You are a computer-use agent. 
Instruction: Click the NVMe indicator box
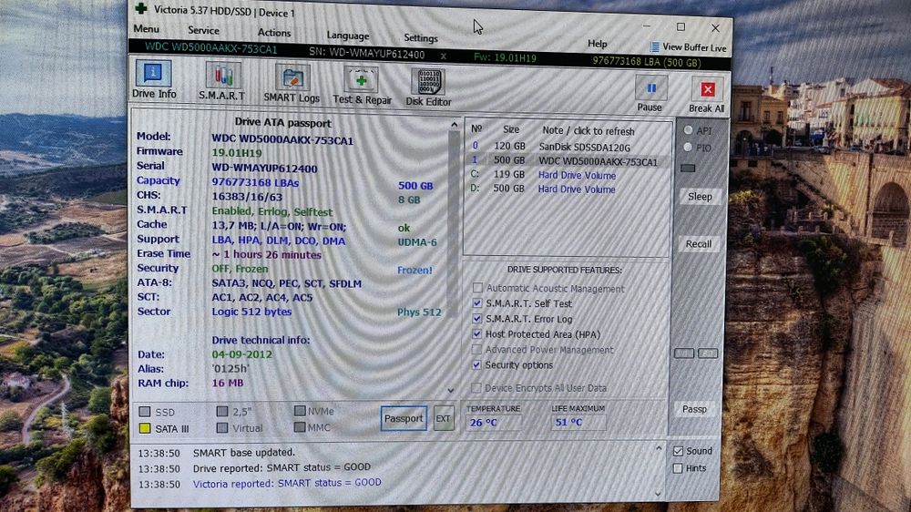click(x=299, y=410)
